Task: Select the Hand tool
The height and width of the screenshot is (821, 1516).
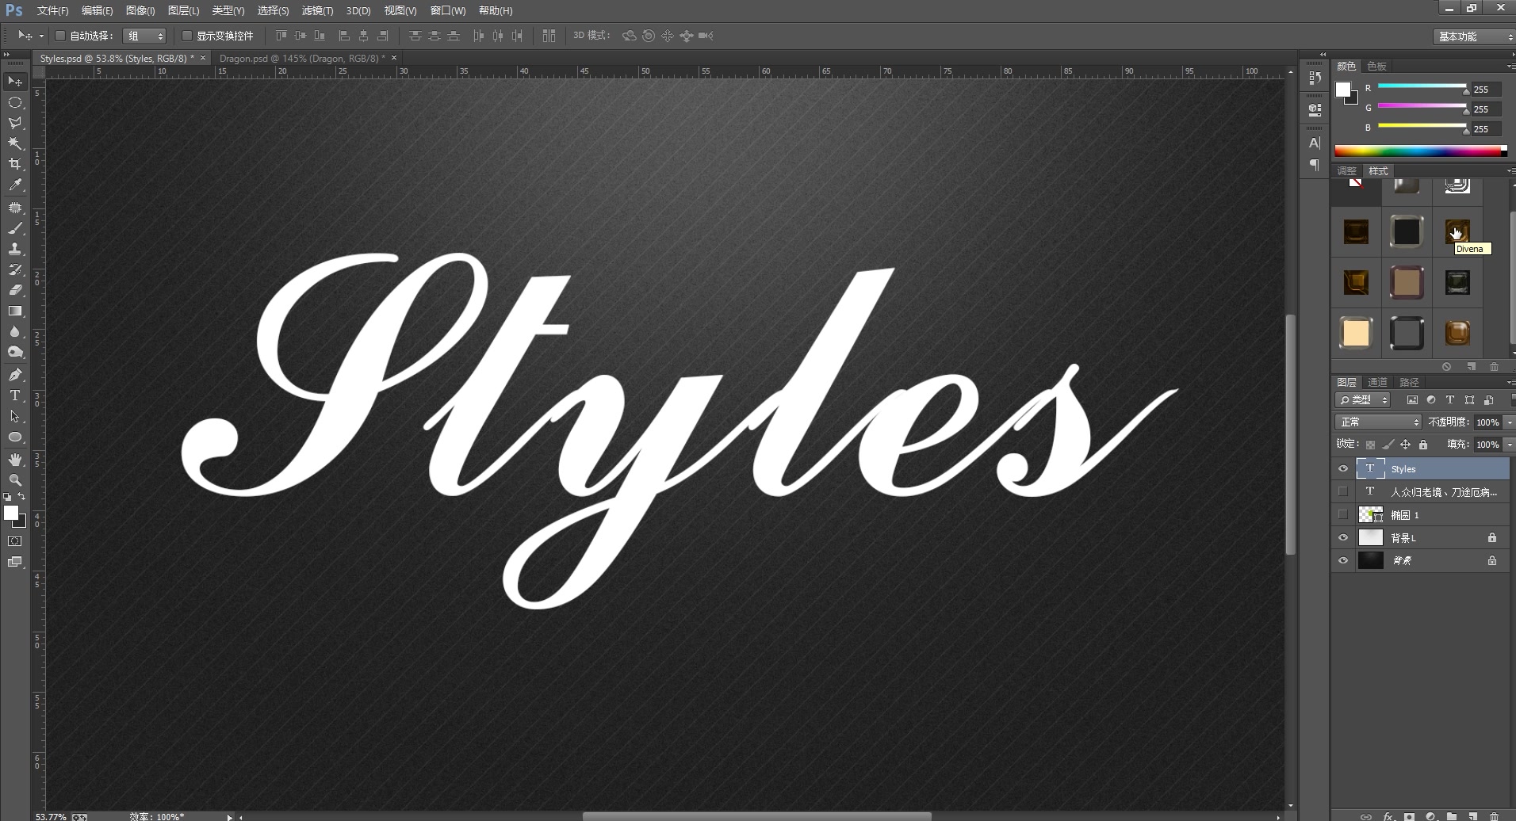Action: 14,458
